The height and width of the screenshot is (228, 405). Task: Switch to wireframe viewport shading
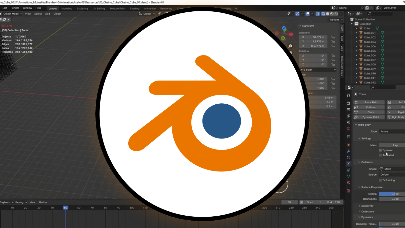tap(323, 14)
